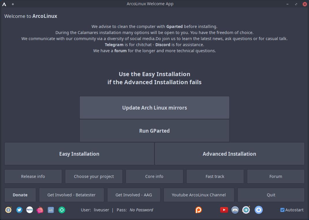Open the Patreon support icon
This screenshot has height=220, width=309.
[x=198, y=210]
